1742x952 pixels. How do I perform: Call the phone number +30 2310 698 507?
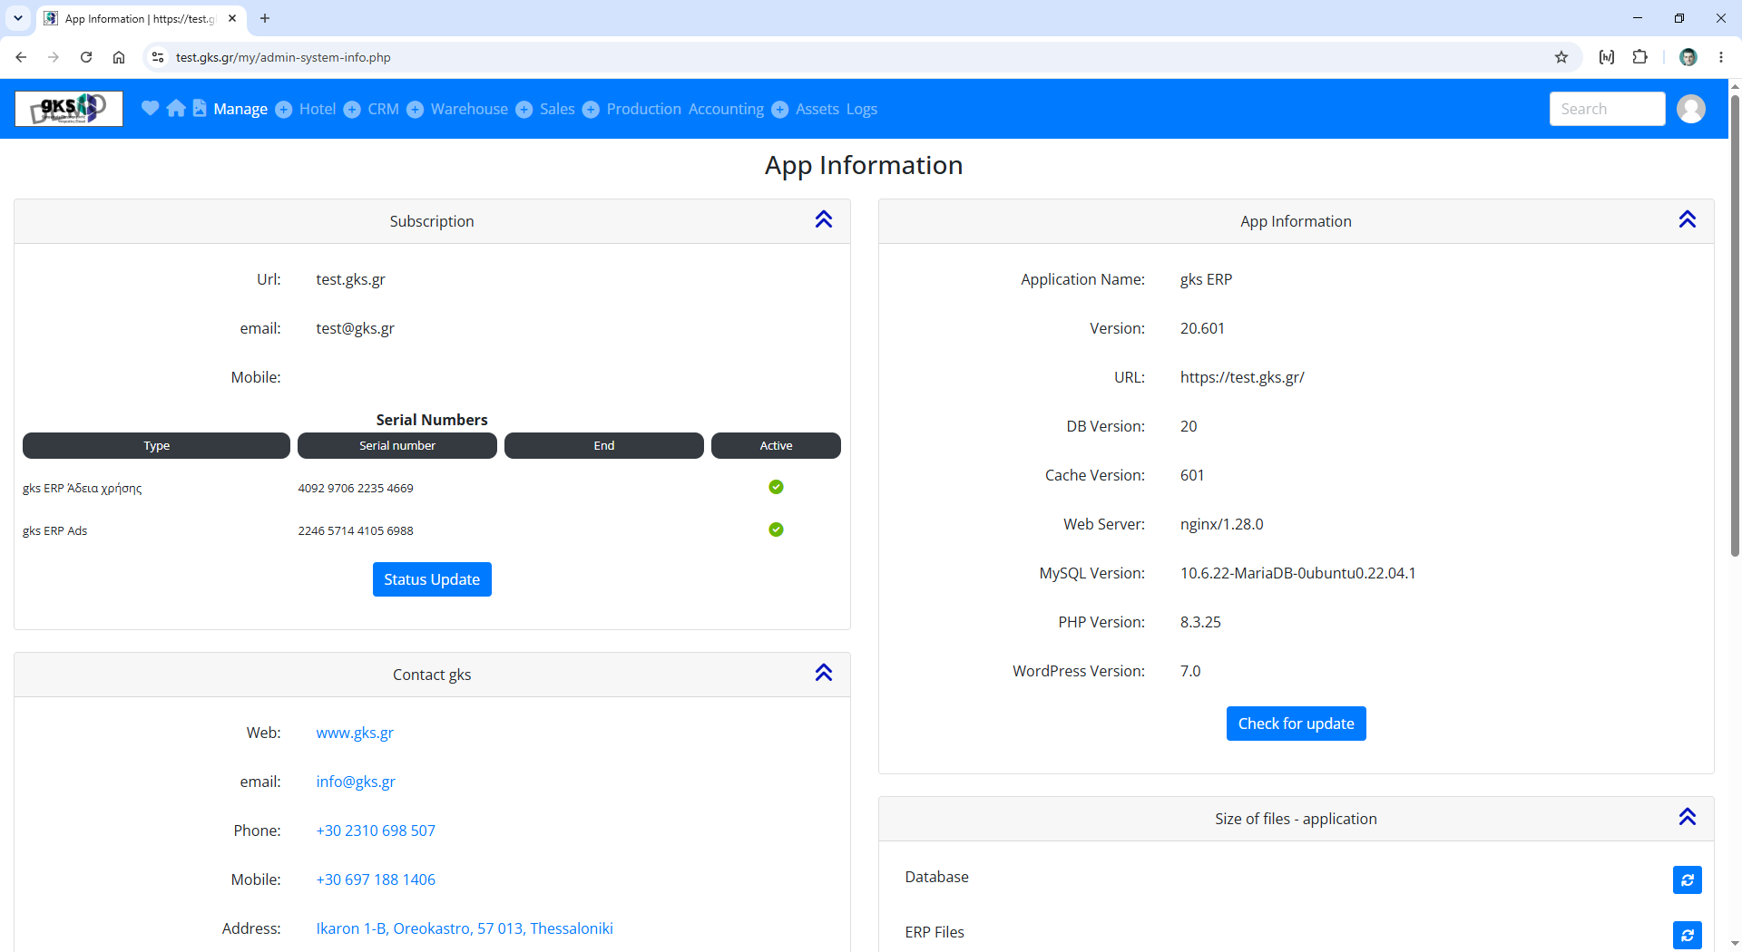376,831
